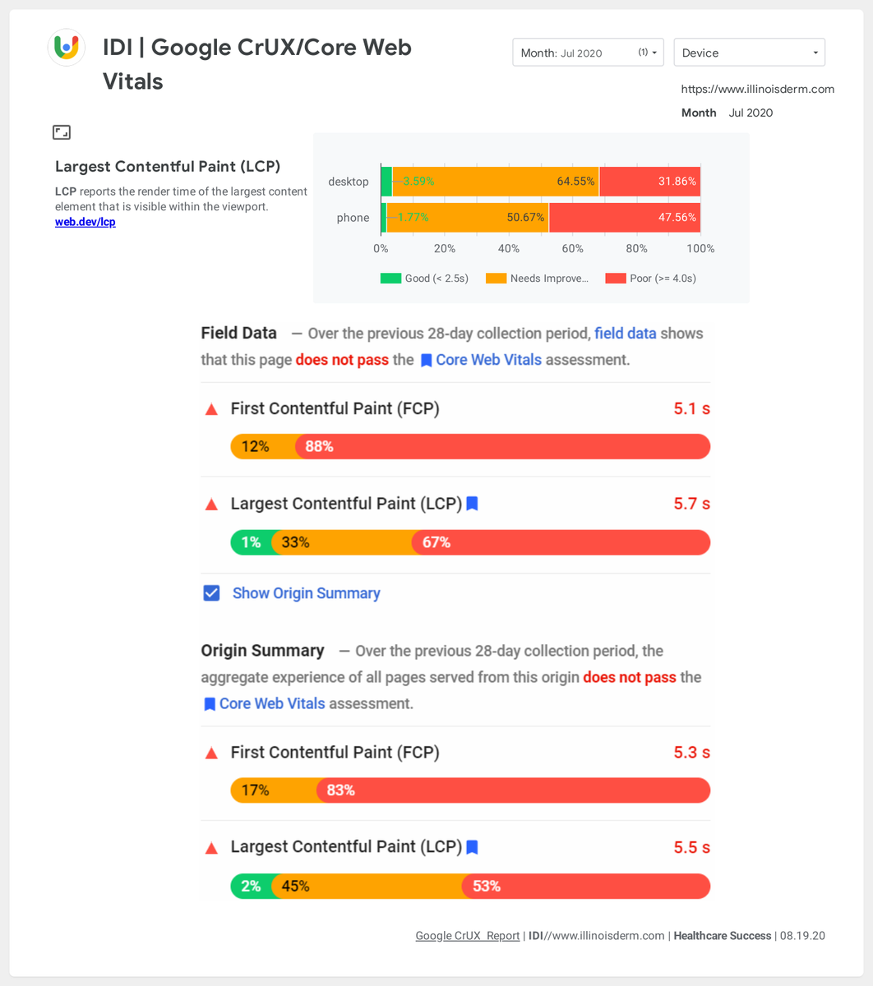Toggle the Good (< 2.5s) legend entry

pyautogui.click(x=424, y=279)
